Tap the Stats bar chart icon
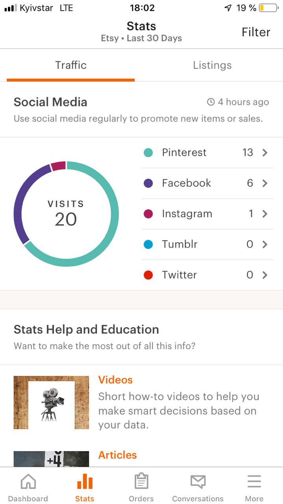This screenshot has height=504, width=283. [85, 481]
